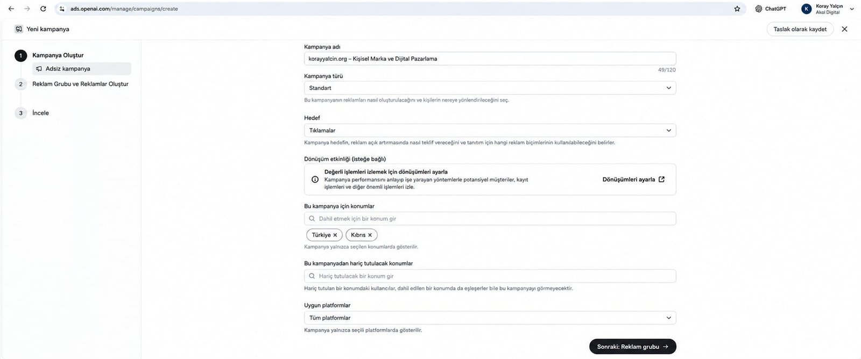This screenshot has height=359, width=861.
Task: Open the Koray Yalçın account avatar
Action: coord(806,9)
